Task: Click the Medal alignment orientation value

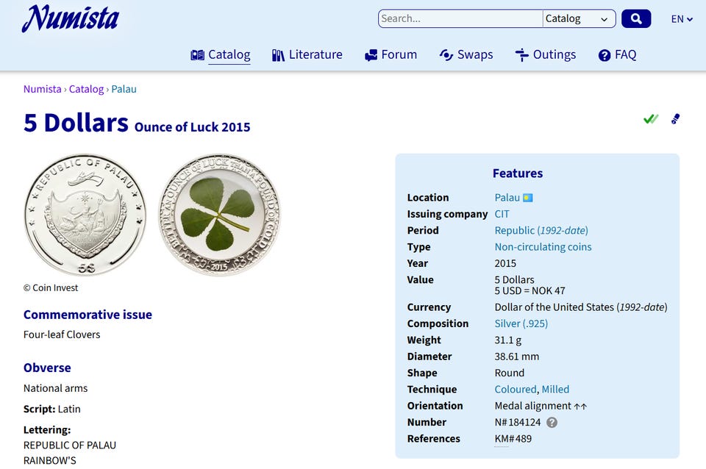Action: click(541, 406)
